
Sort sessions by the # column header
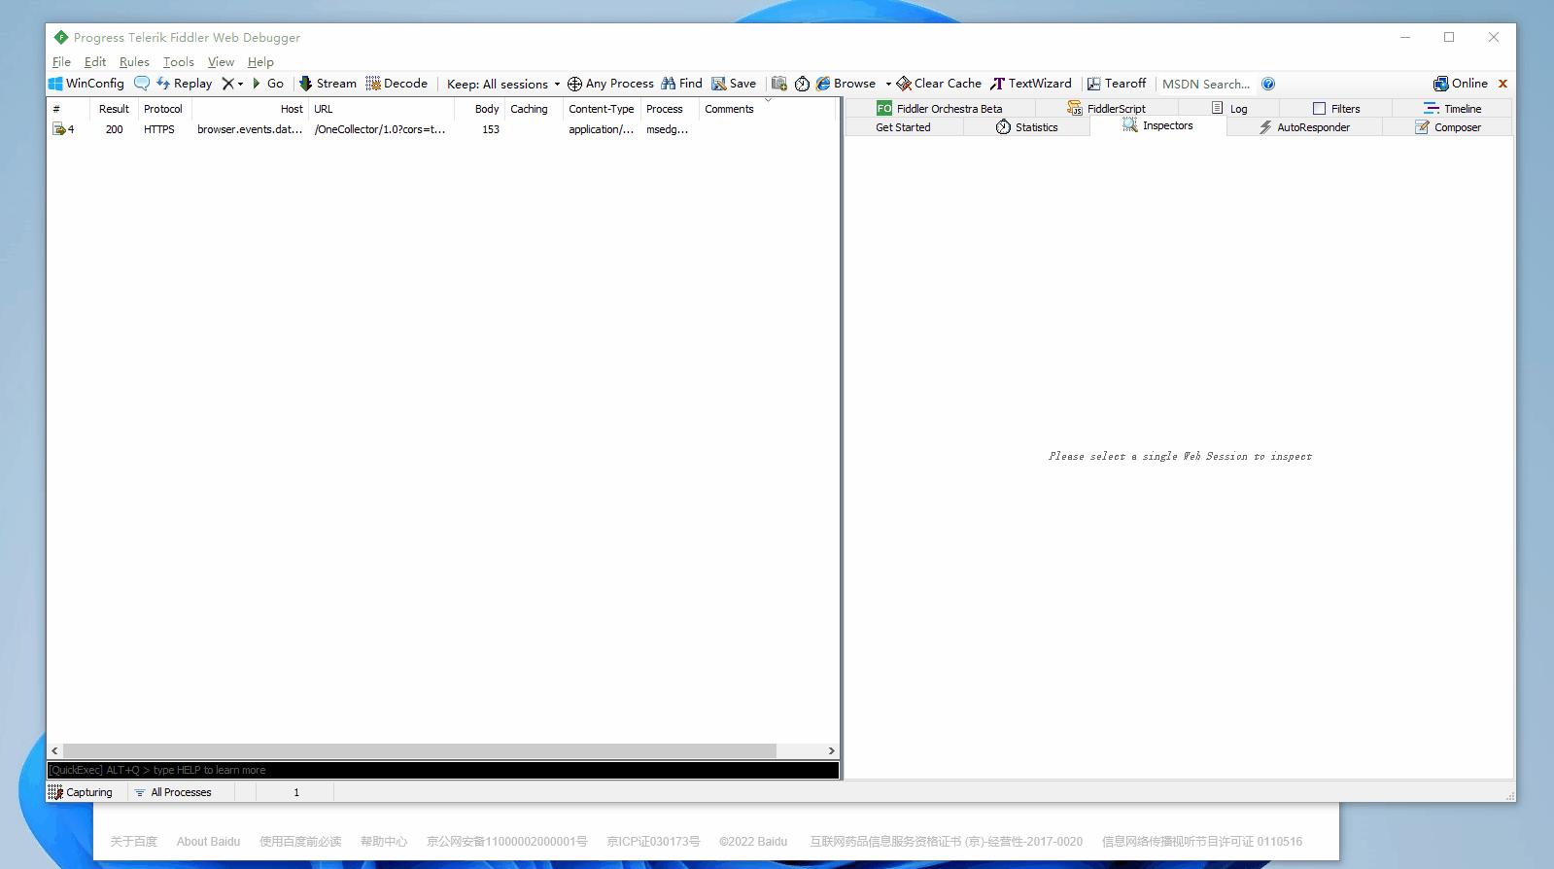point(69,109)
